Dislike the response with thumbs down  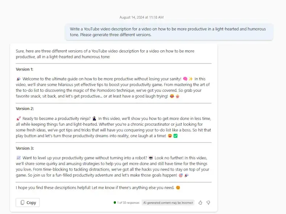208,203
